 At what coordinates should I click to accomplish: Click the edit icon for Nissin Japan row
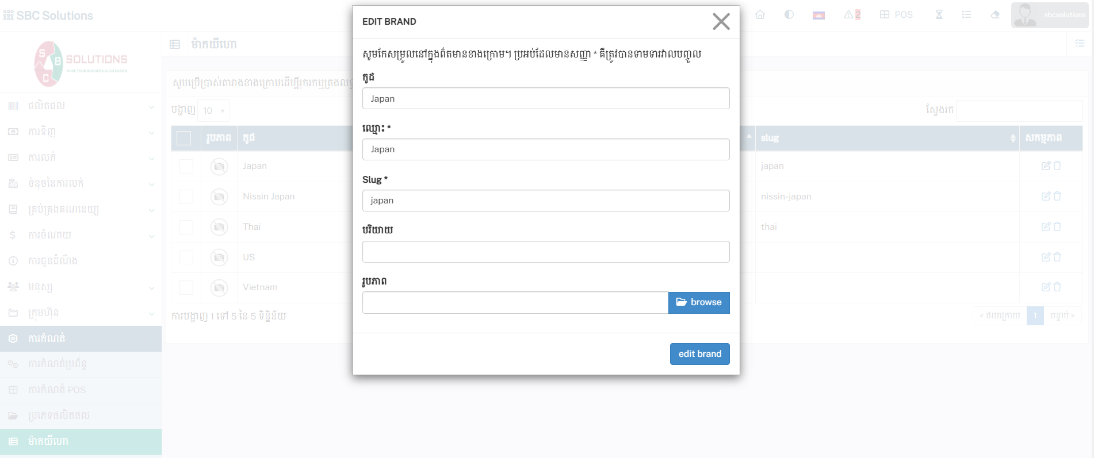click(x=1046, y=197)
